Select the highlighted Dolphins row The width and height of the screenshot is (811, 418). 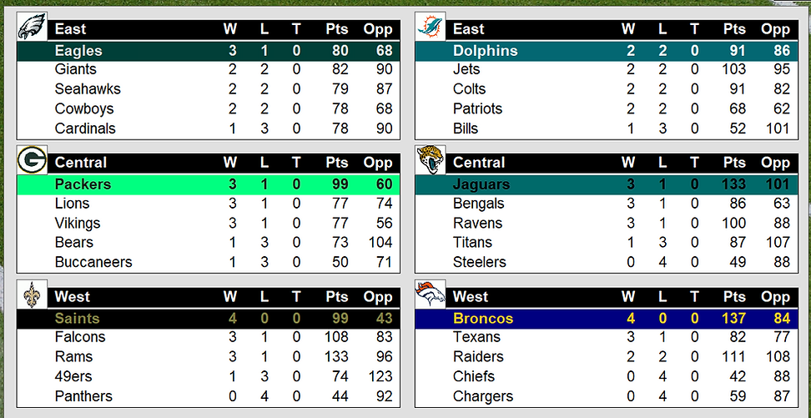(607, 51)
